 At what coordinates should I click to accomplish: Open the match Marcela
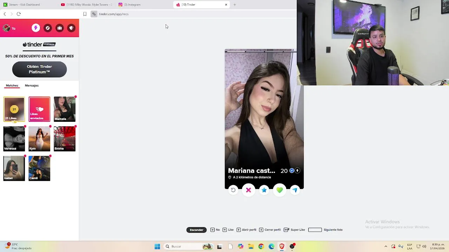(x=65, y=109)
